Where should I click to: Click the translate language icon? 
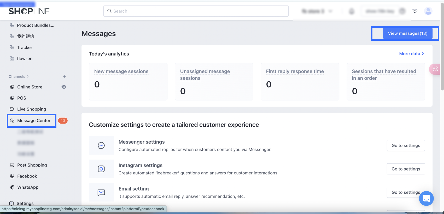click(435, 69)
